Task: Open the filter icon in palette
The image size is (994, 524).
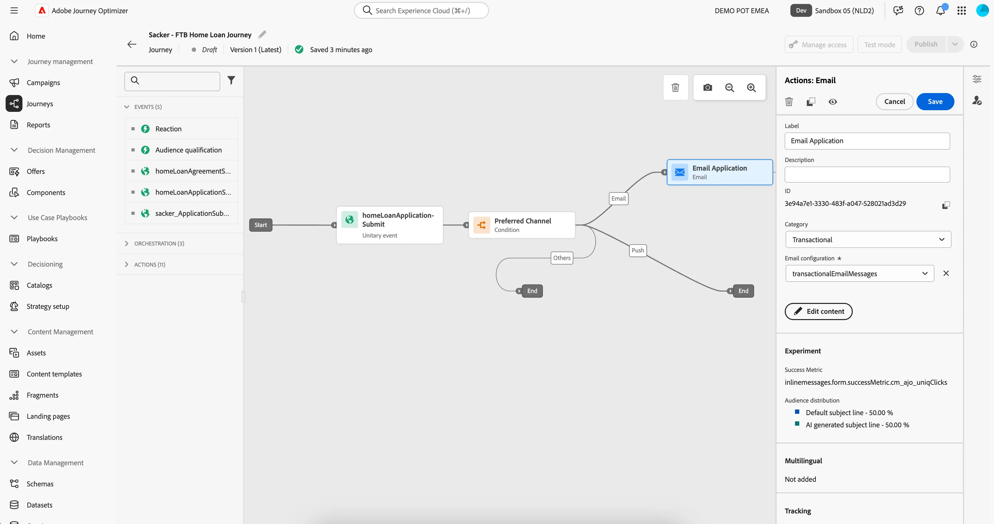Action: (x=231, y=80)
